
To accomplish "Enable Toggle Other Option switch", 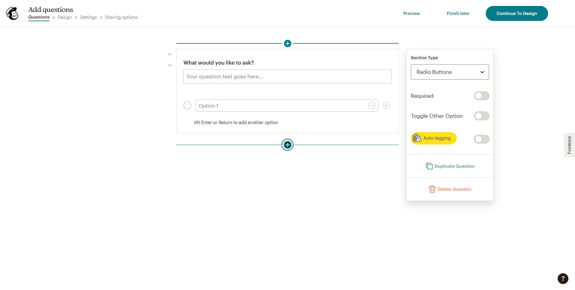I will [x=481, y=116].
